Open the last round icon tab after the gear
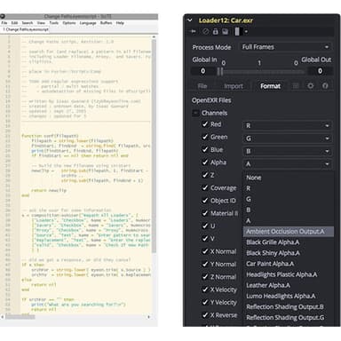The width and height of the screenshot is (341, 341). click(325, 86)
